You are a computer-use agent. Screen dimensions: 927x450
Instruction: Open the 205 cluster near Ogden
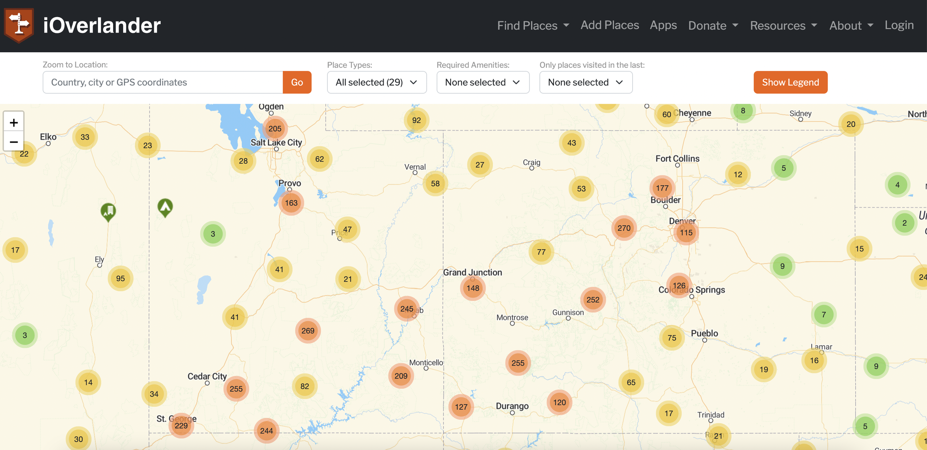pyautogui.click(x=275, y=129)
